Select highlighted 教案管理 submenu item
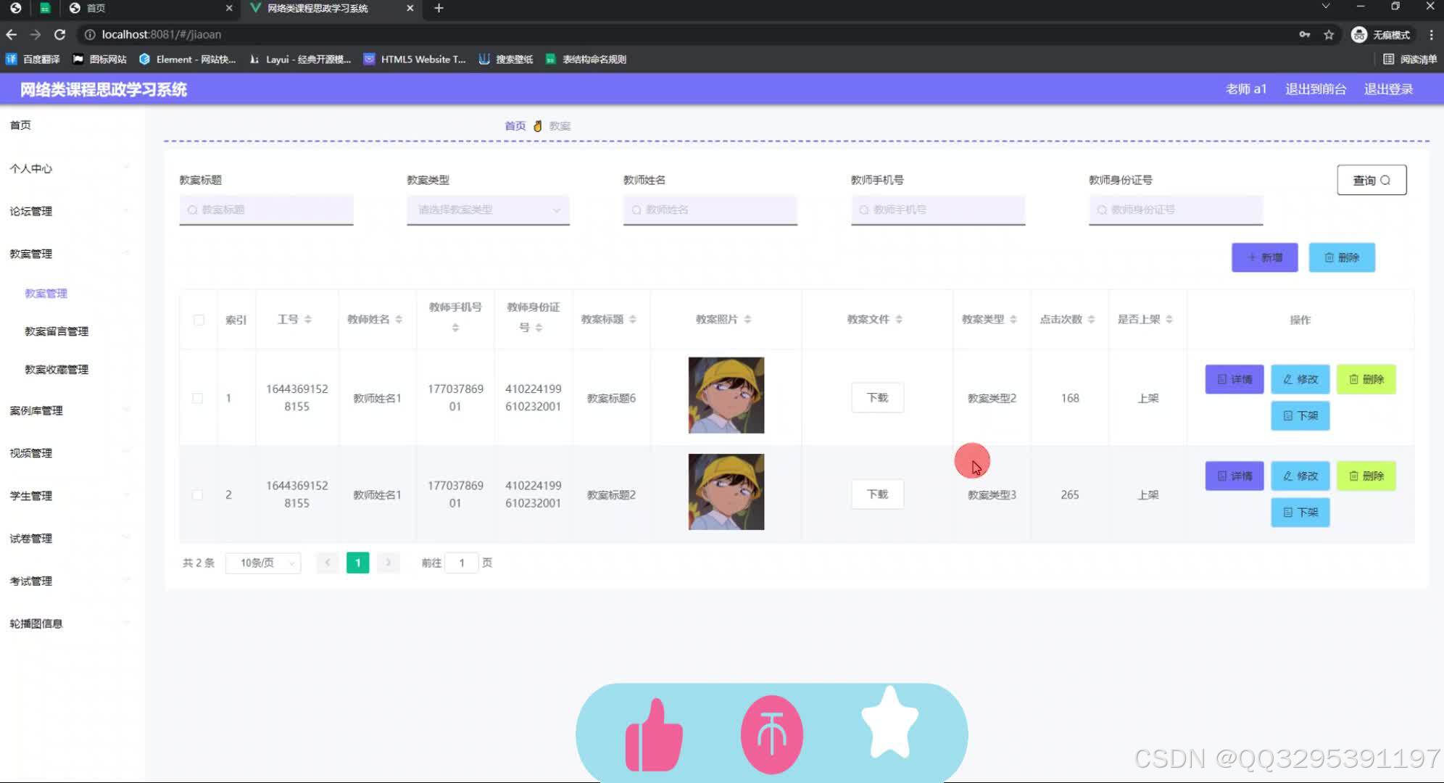 (46, 294)
